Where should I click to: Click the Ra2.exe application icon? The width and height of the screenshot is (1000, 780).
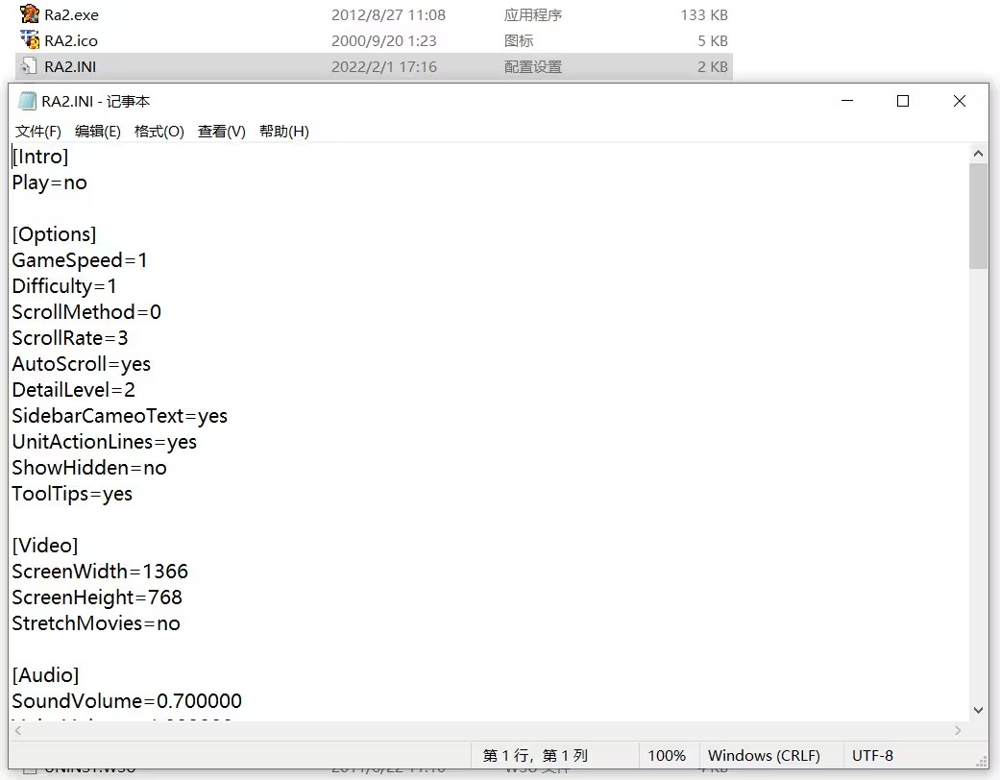pyautogui.click(x=30, y=13)
